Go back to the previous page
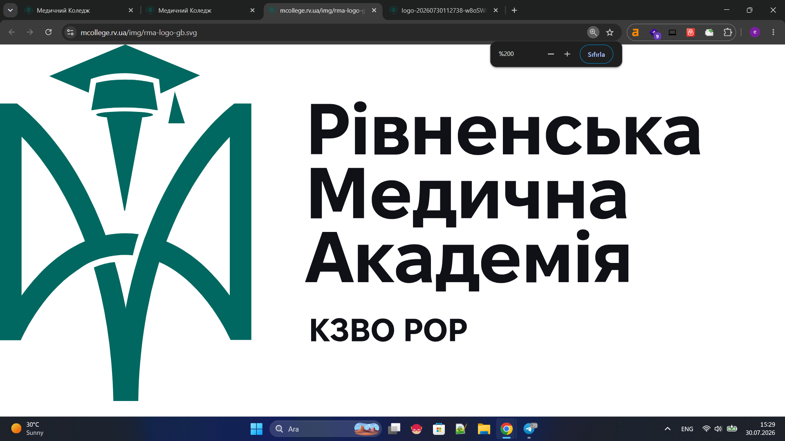 click(x=12, y=32)
